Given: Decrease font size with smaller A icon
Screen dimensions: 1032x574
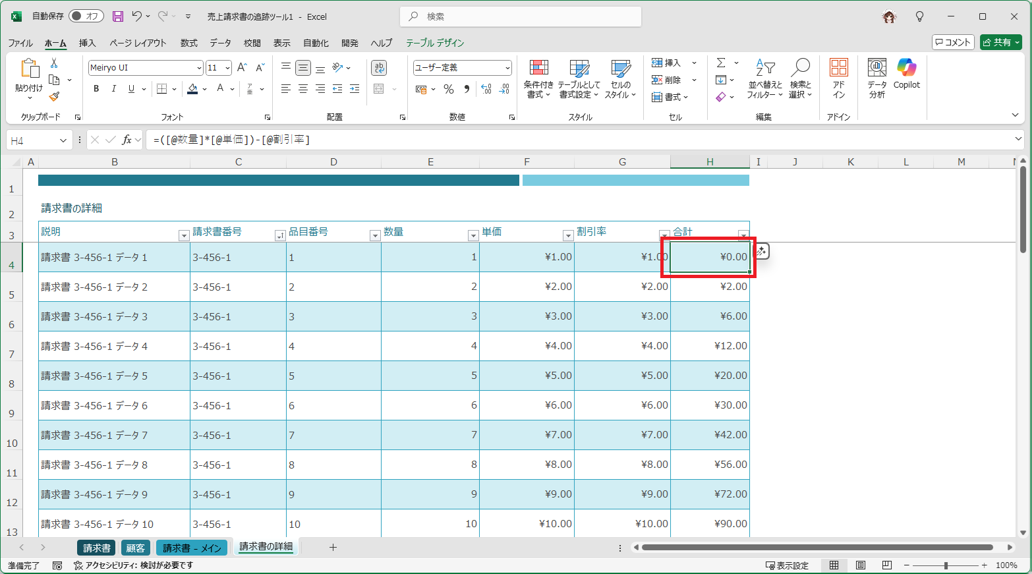Looking at the screenshot, I should tap(260, 68).
